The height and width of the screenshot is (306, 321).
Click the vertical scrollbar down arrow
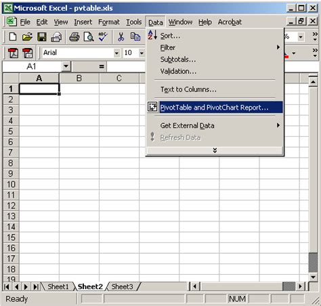pos(313,277)
